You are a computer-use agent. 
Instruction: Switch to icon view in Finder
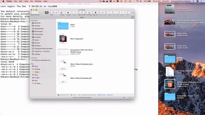click(x=47, y=13)
